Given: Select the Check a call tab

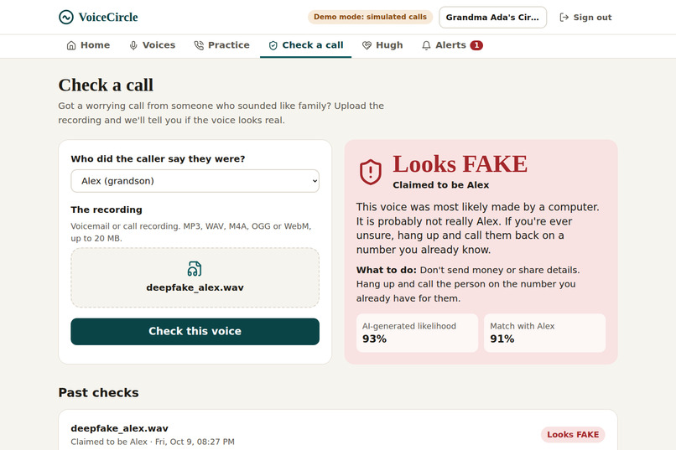Looking at the screenshot, I should tap(305, 45).
